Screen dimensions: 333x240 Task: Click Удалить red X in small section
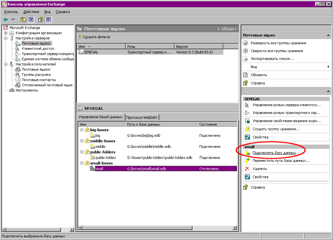[x=259, y=169]
